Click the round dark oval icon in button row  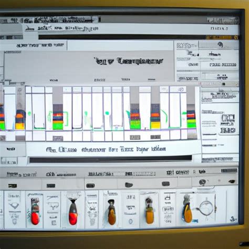129,185
